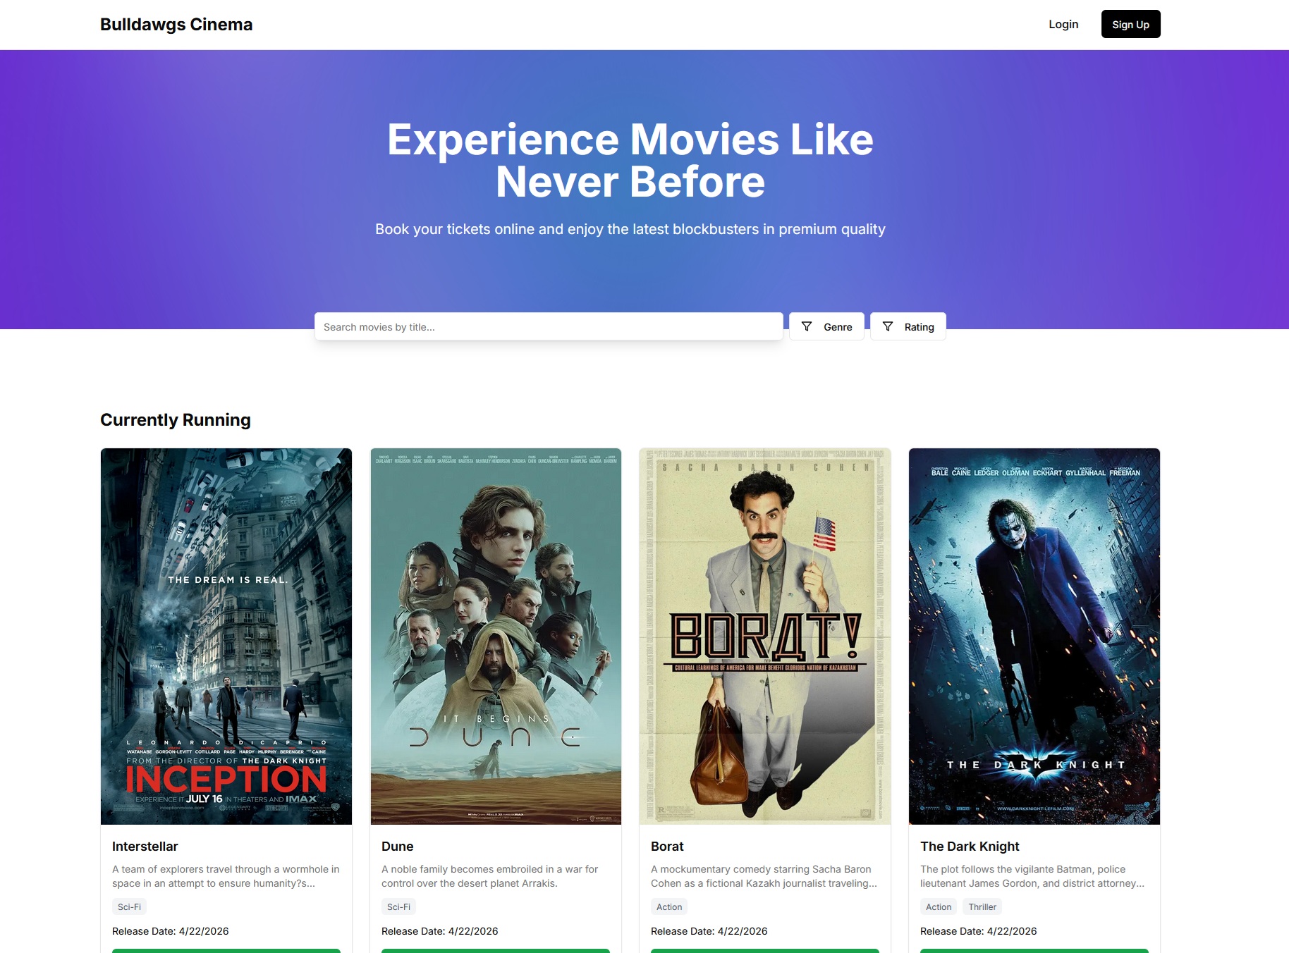This screenshot has width=1289, height=953.
Task: Open the Borat movie poster
Action: 765,637
